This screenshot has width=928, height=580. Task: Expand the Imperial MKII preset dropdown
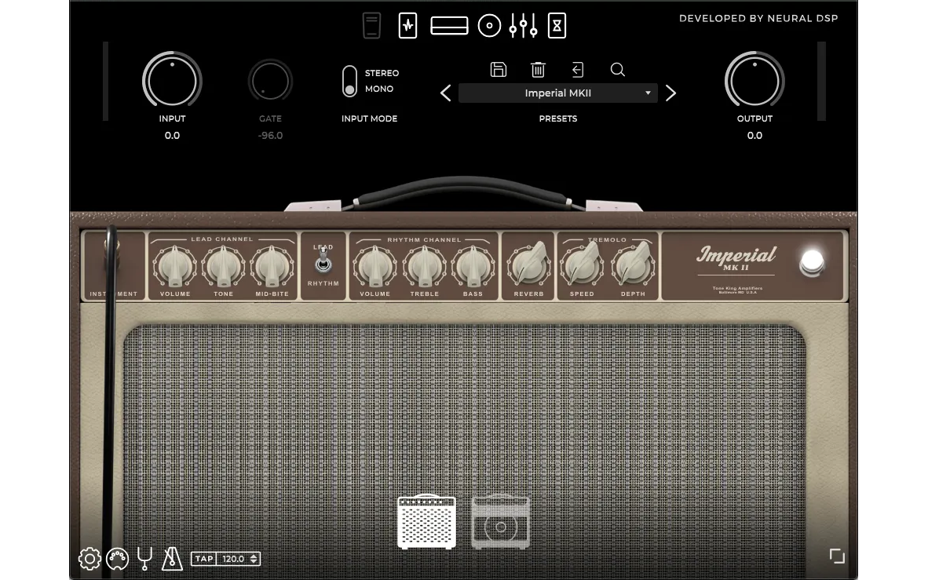[x=557, y=93]
